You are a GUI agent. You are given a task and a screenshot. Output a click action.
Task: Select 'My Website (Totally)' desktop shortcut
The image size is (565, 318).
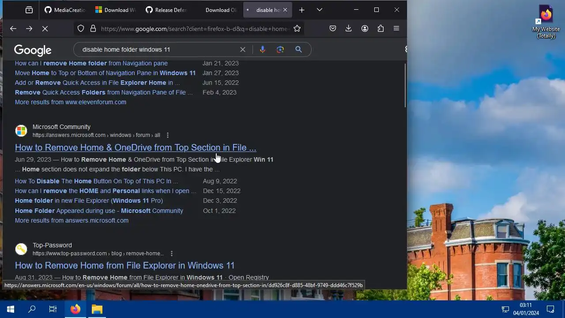click(546, 22)
